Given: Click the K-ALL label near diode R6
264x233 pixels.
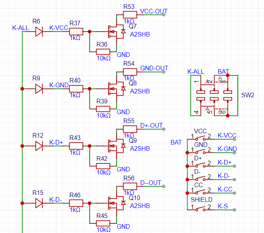Looking at the screenshot, I should click(20, 28).
